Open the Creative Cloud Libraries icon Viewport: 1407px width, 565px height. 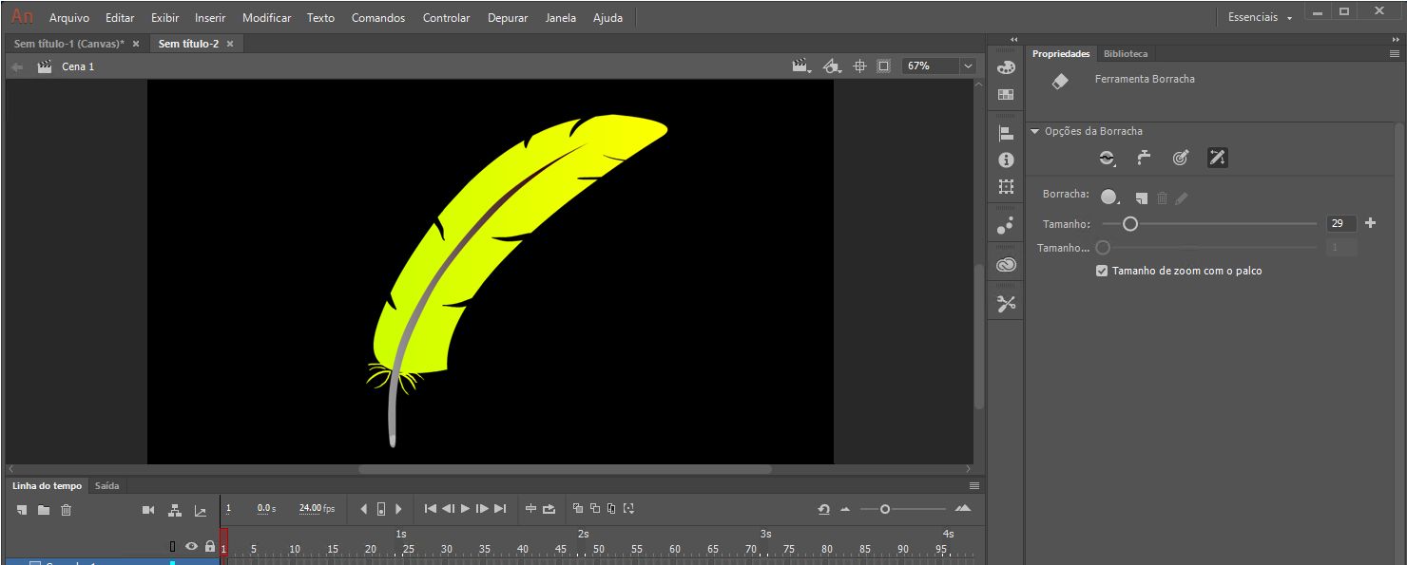[1006, 266]
